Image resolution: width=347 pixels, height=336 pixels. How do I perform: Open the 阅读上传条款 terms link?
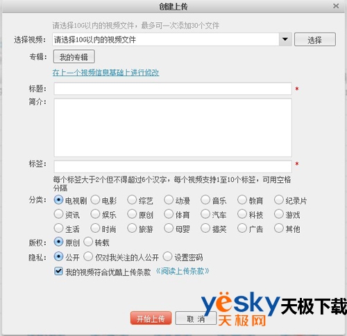[x=183, y=271]
